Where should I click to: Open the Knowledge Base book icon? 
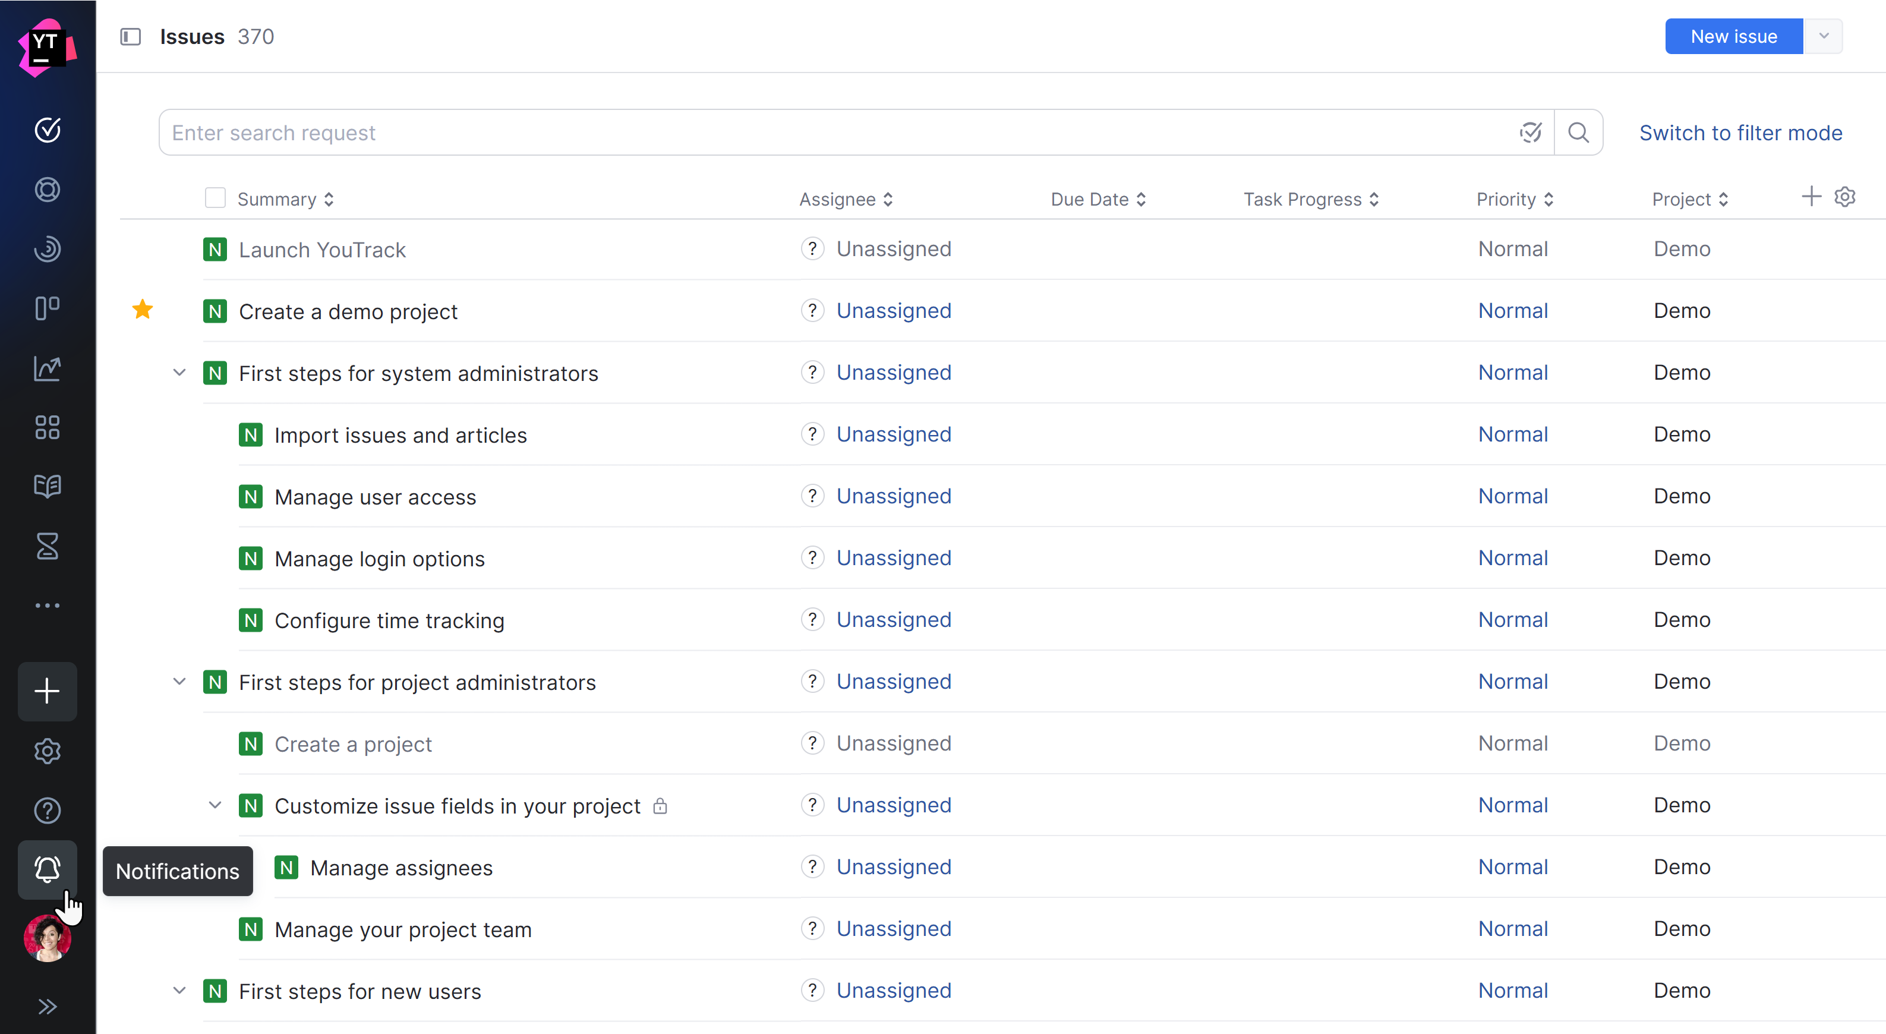click(48, 486)
